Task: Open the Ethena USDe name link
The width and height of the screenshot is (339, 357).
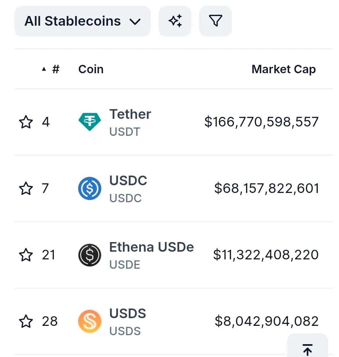Action: click(x=151, y=247)
